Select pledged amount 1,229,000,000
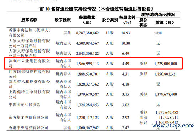The height and width of the screenshot is (131, 196). click(166, 64)
